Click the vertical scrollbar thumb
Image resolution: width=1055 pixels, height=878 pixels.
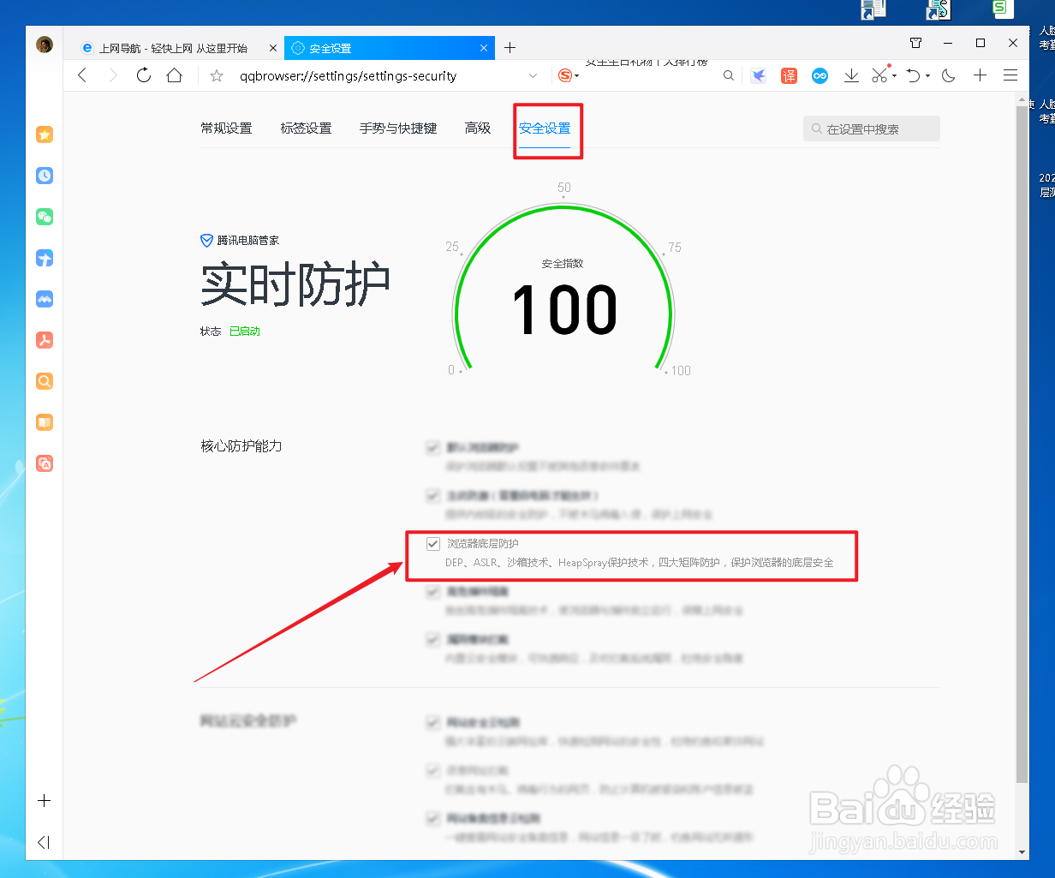[x=1022, y=444]
